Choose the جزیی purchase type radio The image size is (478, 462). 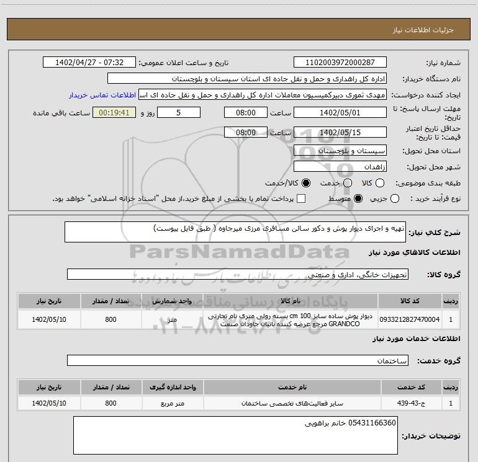tap(395, 198)
